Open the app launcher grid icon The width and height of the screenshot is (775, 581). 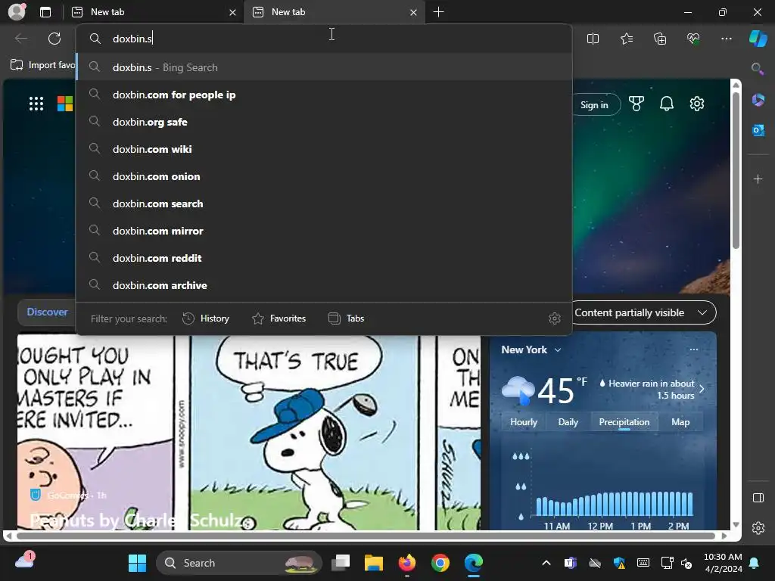(x=36, y=104)
